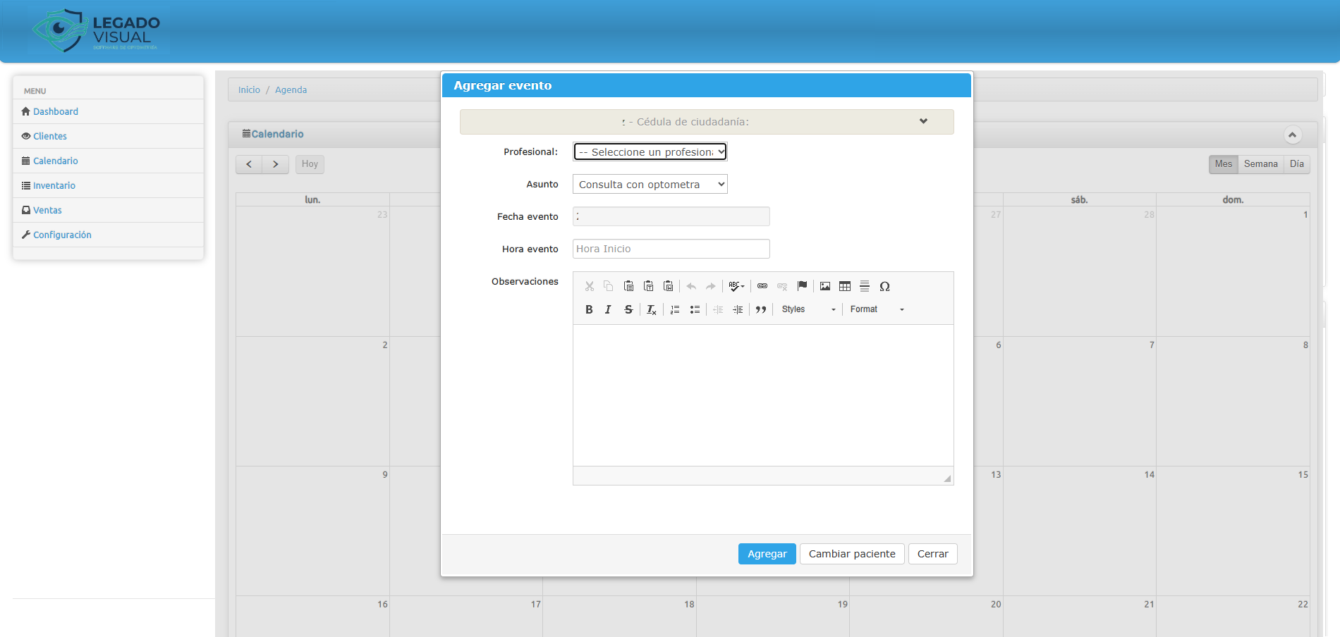The width and height of the screenshot is (1340, 637).
Task: Toggle bold formatting in Observaciones editor
Action: pyautogui.click(x=589, y=309)
